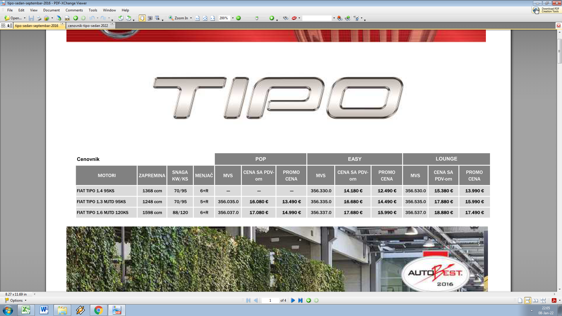Find previous search result
Viewport: 562px width, 316px height.
pos(340,18)
